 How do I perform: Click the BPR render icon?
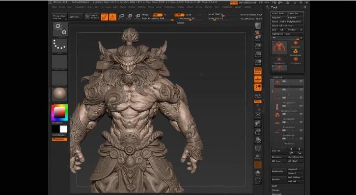[258, 26]
